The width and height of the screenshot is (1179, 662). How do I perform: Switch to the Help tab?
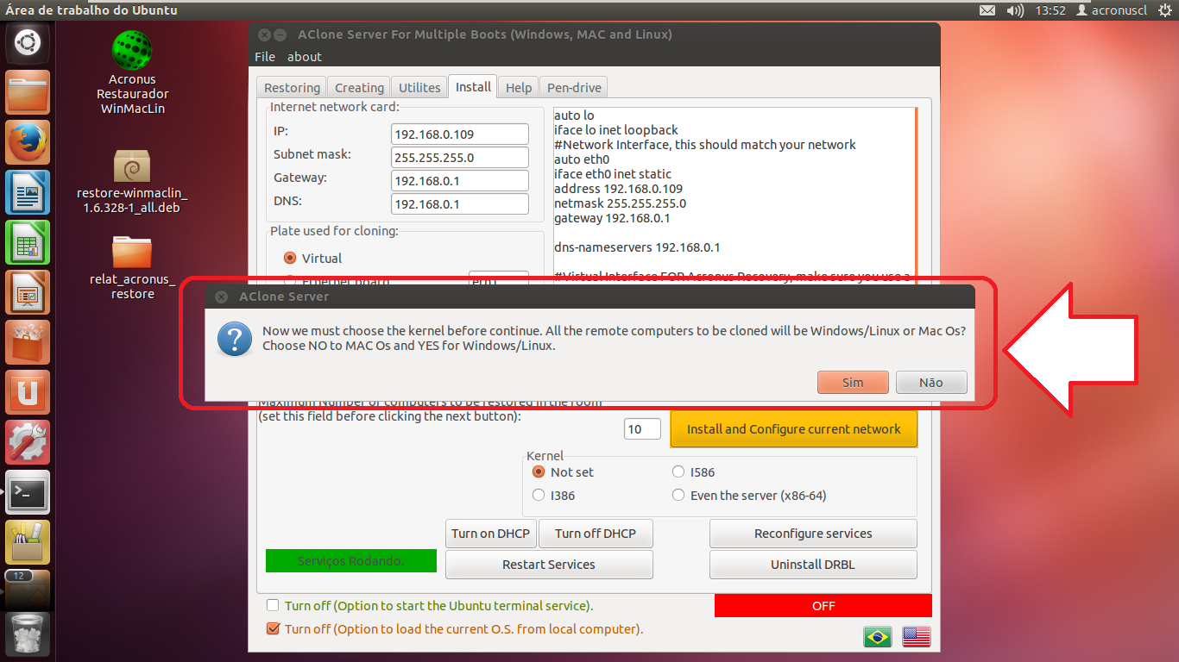(519, 87)
